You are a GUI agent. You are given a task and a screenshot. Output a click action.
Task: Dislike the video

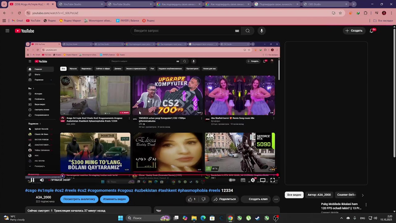(204, 199)
